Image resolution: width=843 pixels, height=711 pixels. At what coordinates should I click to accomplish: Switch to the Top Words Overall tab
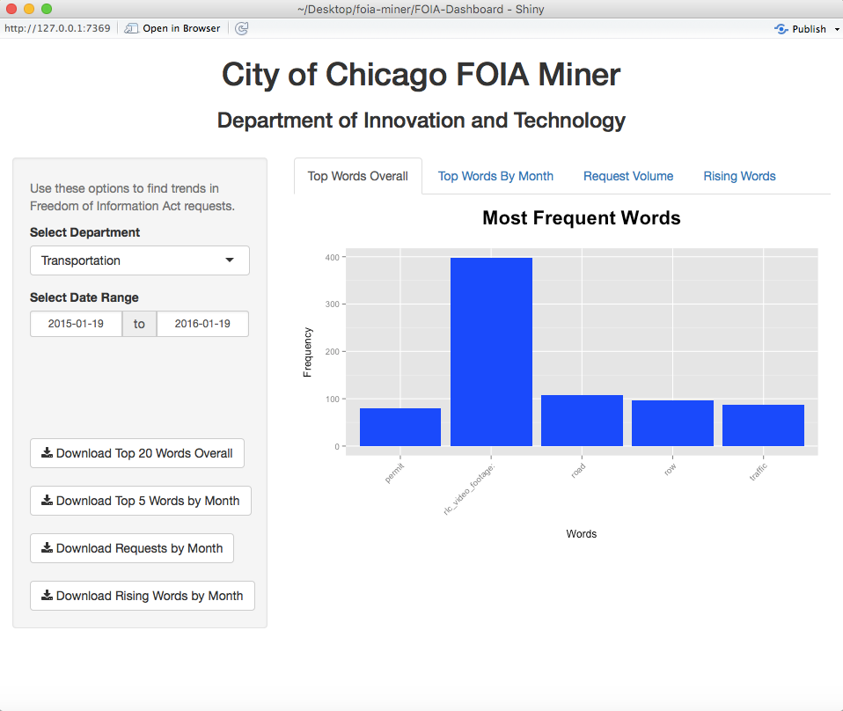357,176
